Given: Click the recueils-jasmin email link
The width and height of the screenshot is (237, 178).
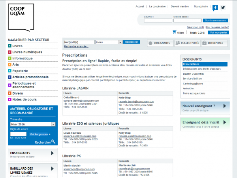Looking at the screenshot, I should 136,102.
